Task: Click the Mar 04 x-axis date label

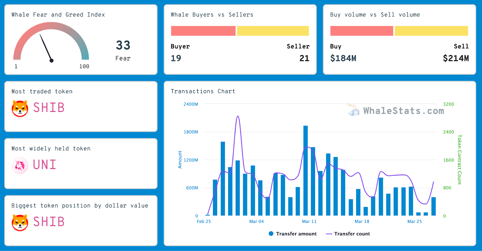Action: [256, 221]
